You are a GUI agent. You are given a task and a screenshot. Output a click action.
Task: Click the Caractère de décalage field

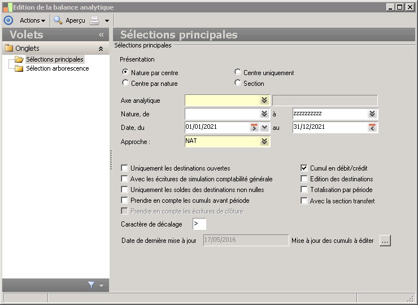click(x=199, y=224)
